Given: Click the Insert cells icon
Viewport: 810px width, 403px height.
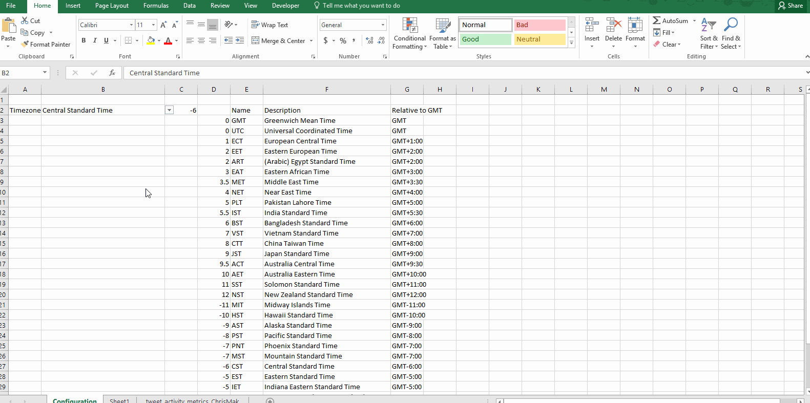Looking at the screenshot, I should click(x=592, y=25).
